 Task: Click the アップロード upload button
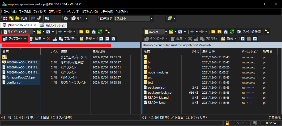pyautogui.click(x=13, y=39)
